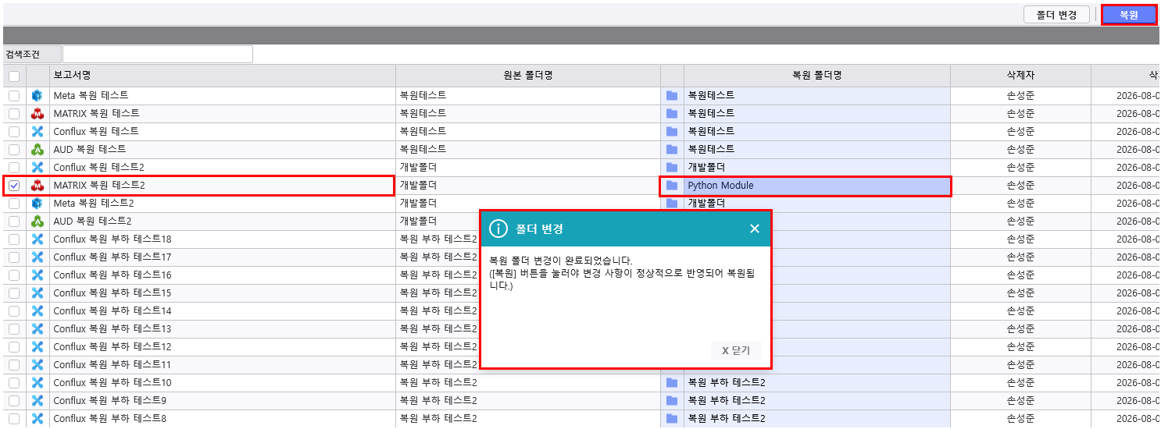Sort by the 원본 폴더명 column header
The width and height of the screenshot is (1161, 429).
click(x=528, y=75)
